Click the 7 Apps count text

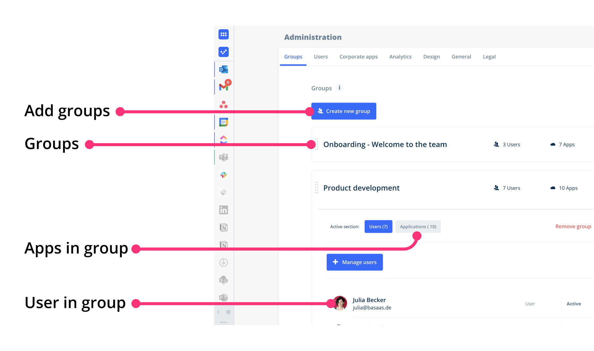(x=567, y=144)
